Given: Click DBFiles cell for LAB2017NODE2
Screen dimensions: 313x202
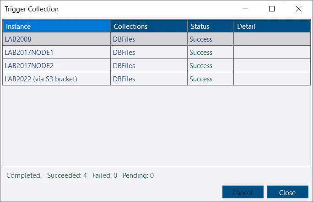Looking at the screenshot, I should (x=149, y=65).
